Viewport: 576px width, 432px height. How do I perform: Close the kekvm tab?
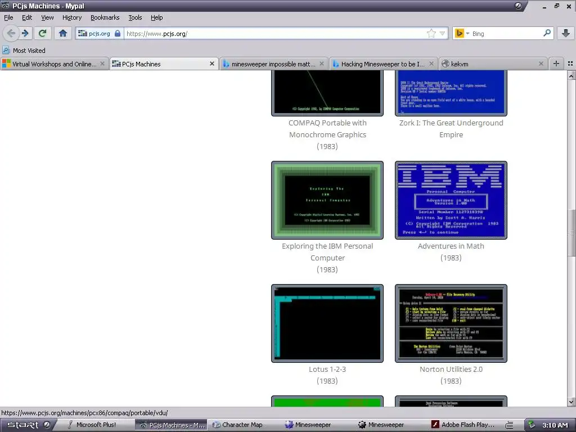[541, 64]
